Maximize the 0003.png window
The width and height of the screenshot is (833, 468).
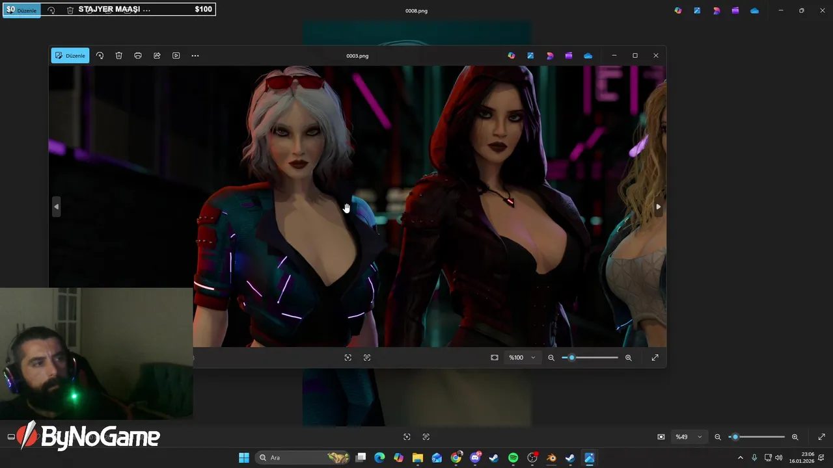635,56
